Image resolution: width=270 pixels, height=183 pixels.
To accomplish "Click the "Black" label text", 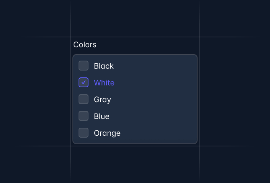I will point(104,66).
